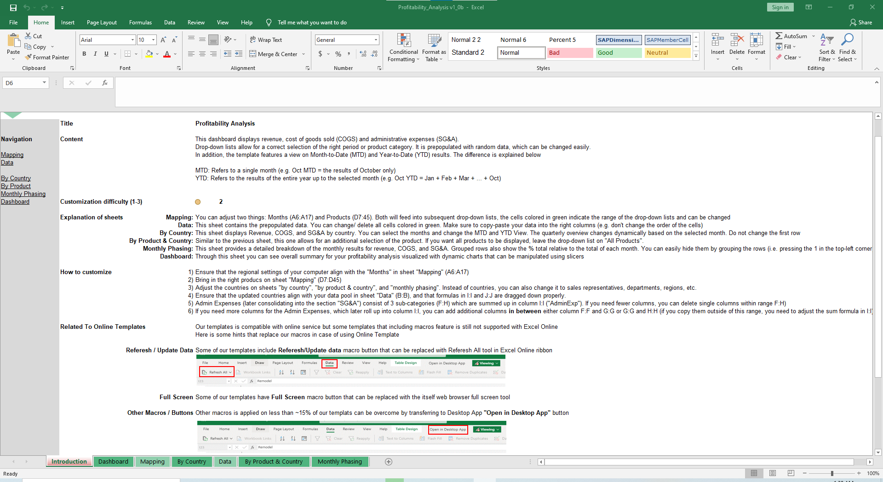883x482 pixels.
Task: Click the AutoSum sigma icon
Action: 779,36
